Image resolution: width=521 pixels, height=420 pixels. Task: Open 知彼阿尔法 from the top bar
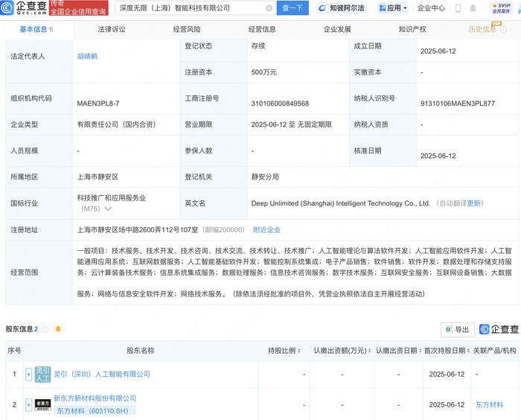(x=341, y=8)
